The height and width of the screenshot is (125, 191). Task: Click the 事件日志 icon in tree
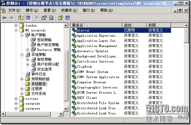click(28, 74)
